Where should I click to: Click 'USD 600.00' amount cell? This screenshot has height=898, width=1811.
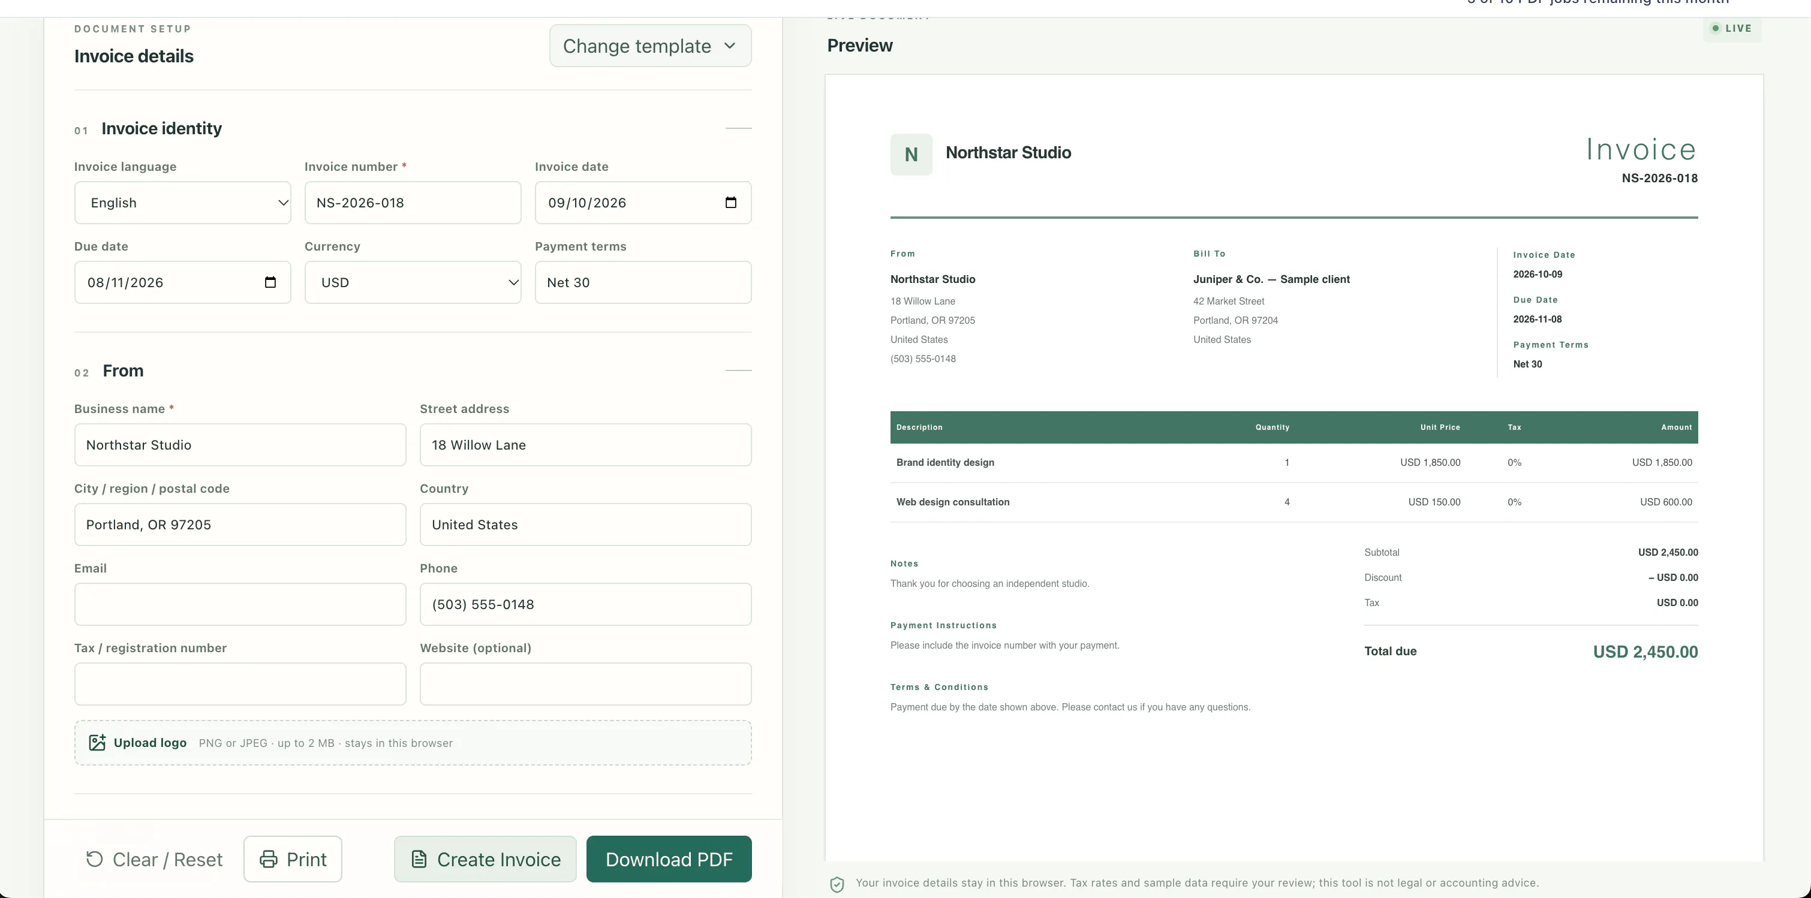click(1666, 502)
